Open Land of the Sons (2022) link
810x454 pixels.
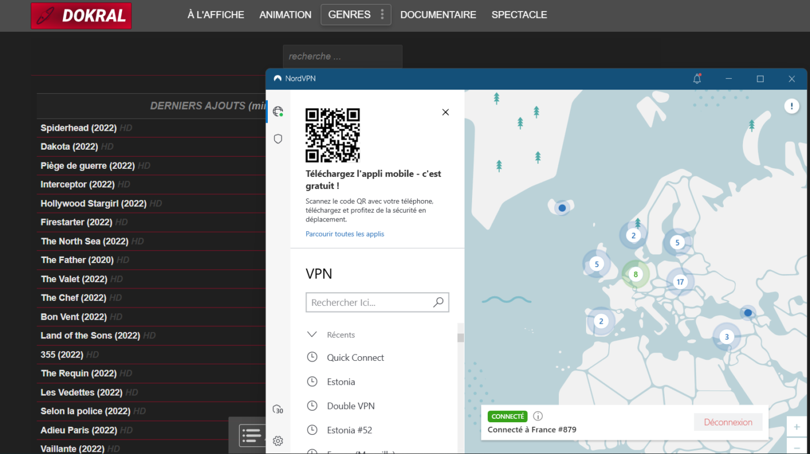click(90, 335)
